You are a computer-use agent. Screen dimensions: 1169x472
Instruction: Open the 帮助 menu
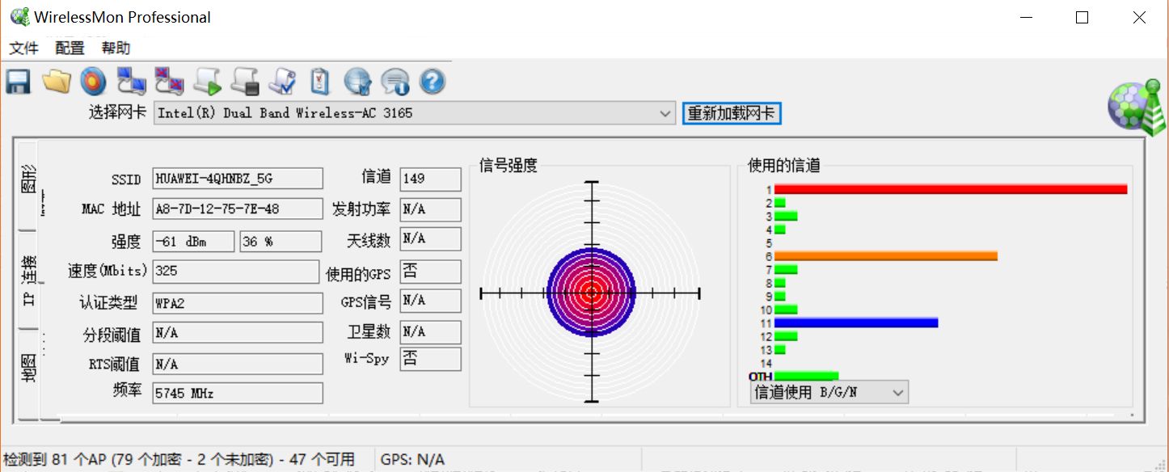click(116, 48)
